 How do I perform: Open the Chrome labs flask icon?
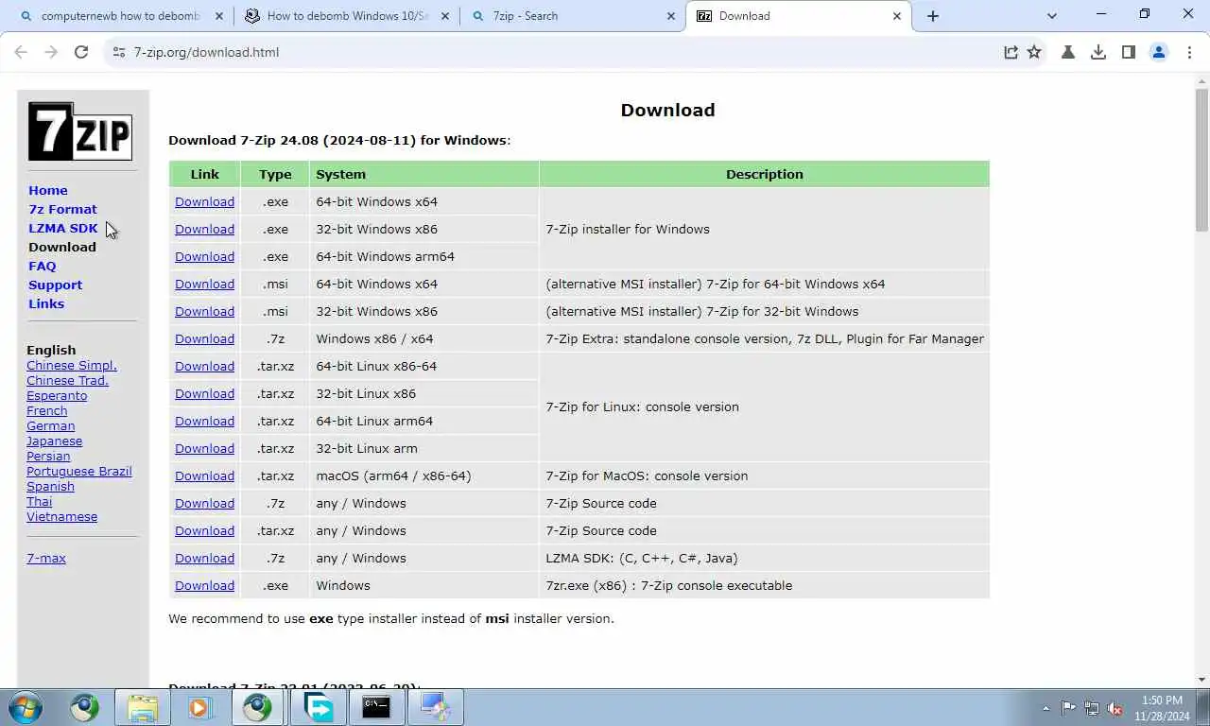[1068, 52]
